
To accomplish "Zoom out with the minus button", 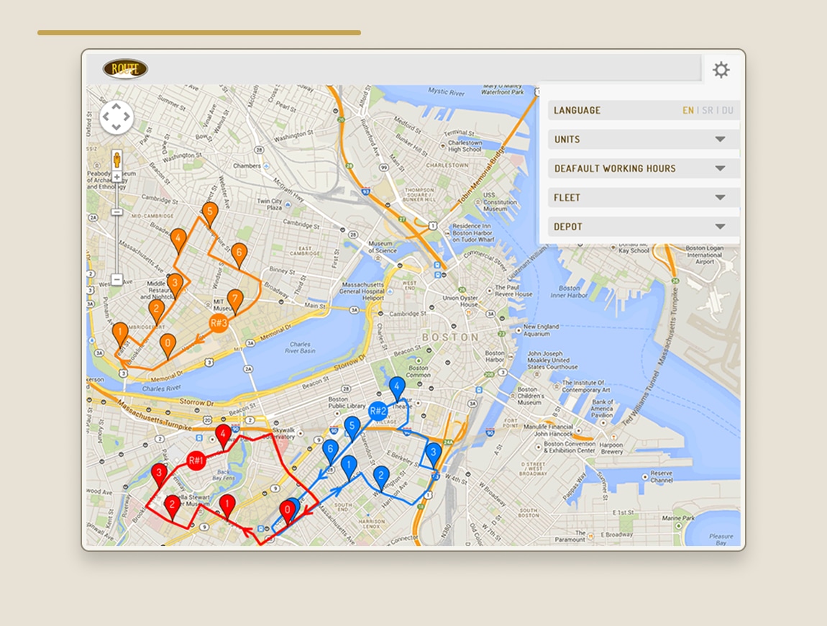I will click(x=116, y=279).
